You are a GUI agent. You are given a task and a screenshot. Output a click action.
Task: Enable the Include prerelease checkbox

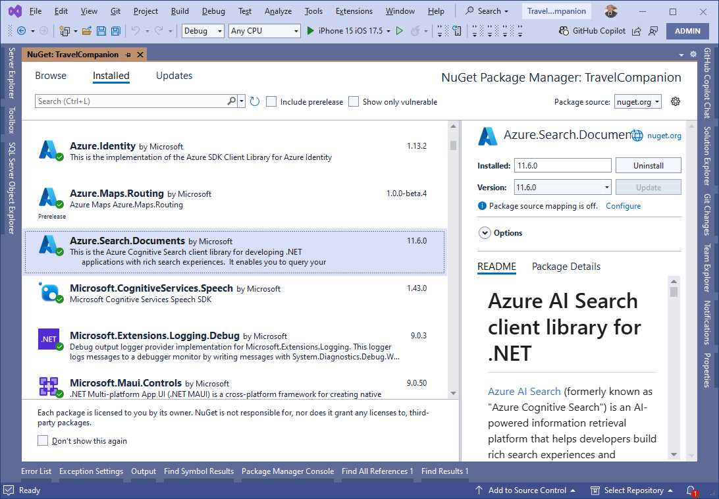[x=271, y=101]
